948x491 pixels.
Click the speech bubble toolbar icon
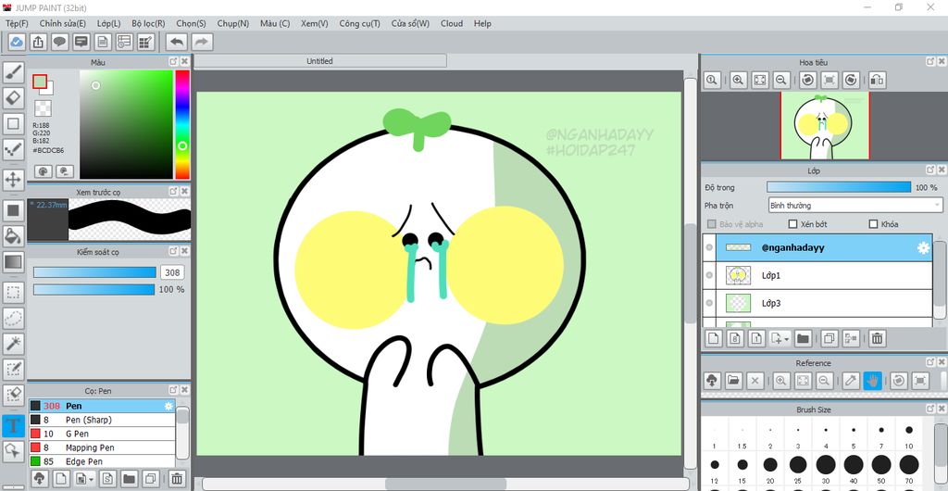tap(59, 42)
